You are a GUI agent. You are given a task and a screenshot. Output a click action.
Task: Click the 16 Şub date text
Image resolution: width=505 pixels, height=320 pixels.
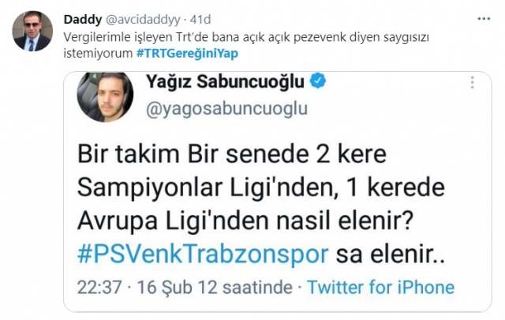pyautogui.click(x=165, y=288)
